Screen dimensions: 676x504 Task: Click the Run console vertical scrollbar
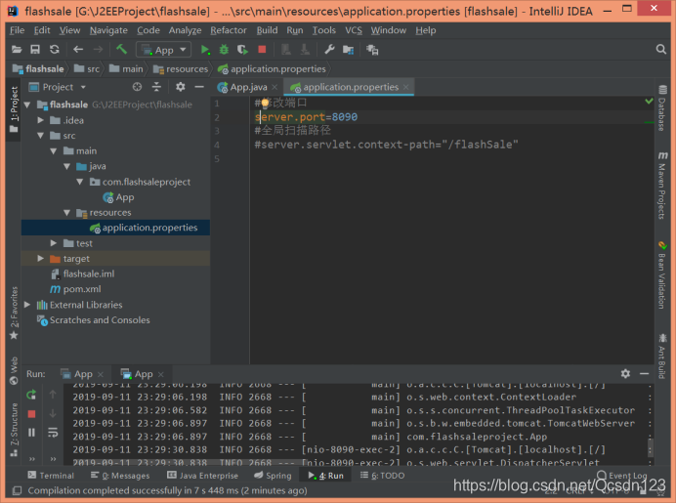coord(651,447)
